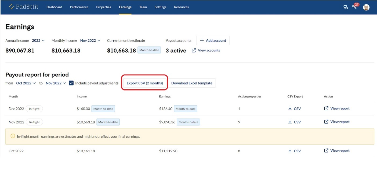Open maintenance notifications wrench icon
The width and height of the screenshot is (377, 170).
pos(354,7)
